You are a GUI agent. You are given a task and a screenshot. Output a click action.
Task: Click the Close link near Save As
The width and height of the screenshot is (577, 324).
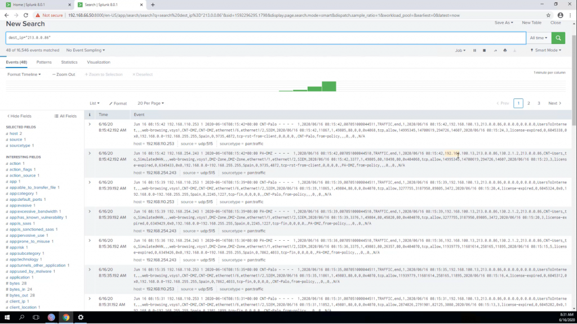click(555, 22)
